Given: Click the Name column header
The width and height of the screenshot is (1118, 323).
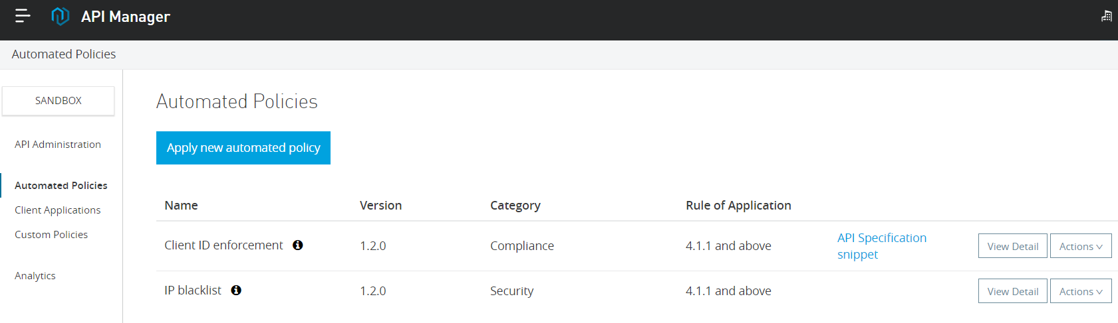Looking at the screenshot, I should [181, 206].
